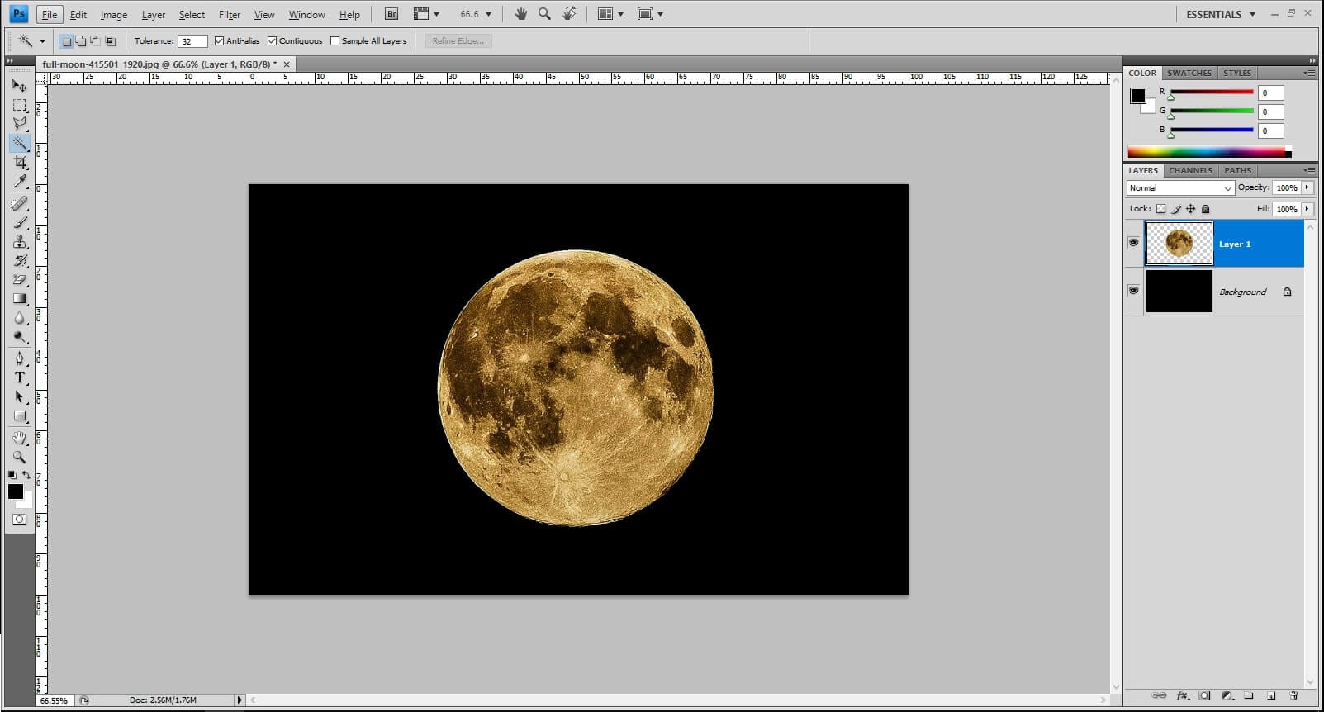Switch to the Swatches tab
This screenshot has height=712, width=1324.
pyautogui.click(x=1189, y=73)
